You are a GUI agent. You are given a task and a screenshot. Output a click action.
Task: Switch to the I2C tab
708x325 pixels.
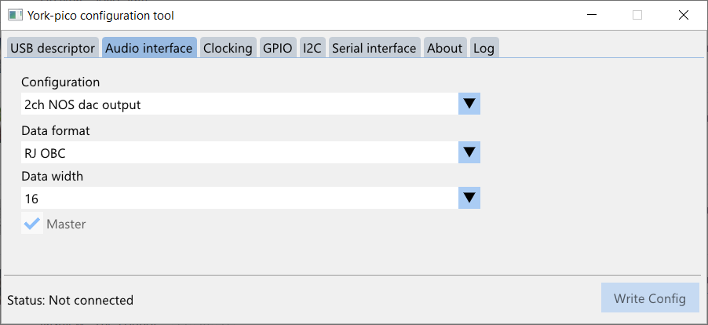312,48
